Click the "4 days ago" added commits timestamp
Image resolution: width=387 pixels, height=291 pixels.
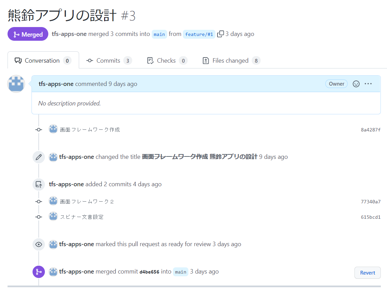pyautogui.click(x=147, y=184)
